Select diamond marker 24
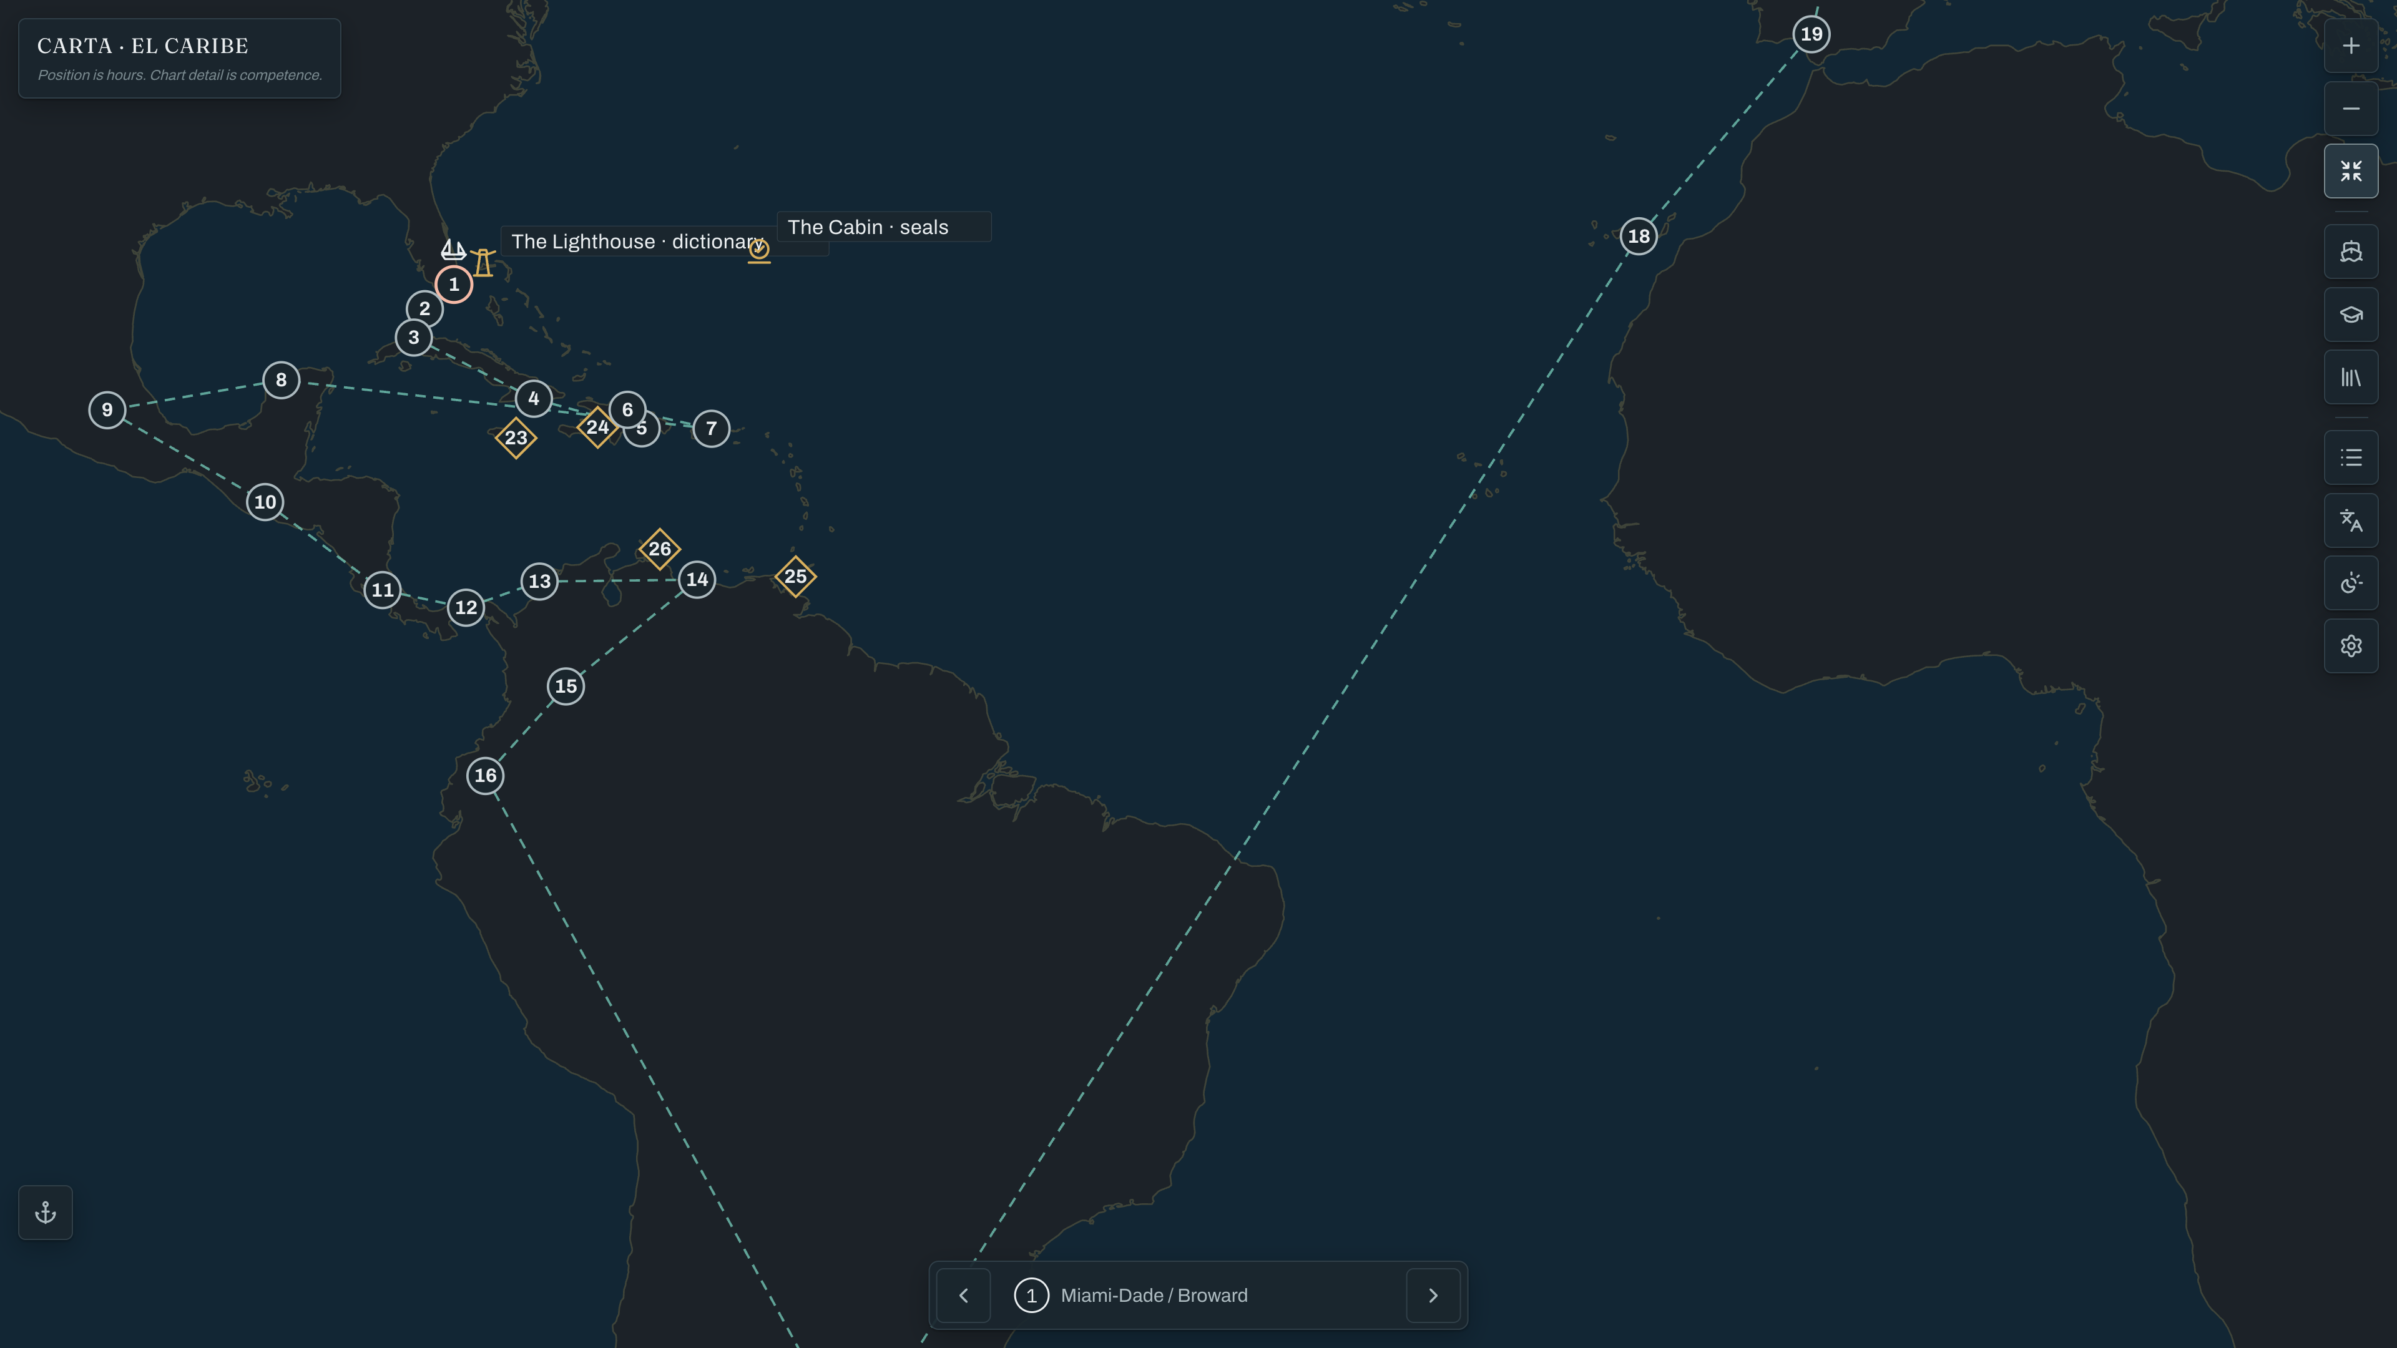This screenshot has width=2397, height=1348. pos(597,427)
